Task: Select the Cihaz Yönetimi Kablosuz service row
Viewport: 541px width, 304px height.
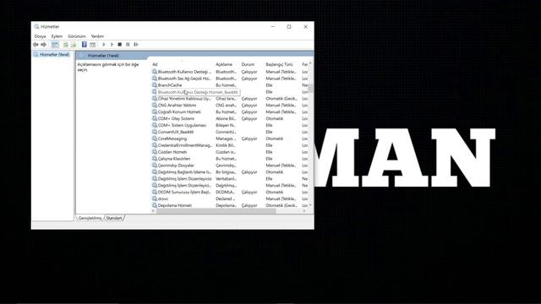Action: coord(184,99)
